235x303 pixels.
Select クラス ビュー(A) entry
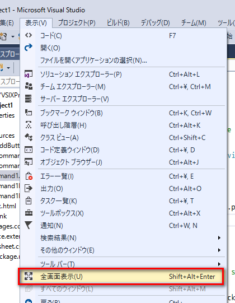pyautogui.click(x=124, y=138)
